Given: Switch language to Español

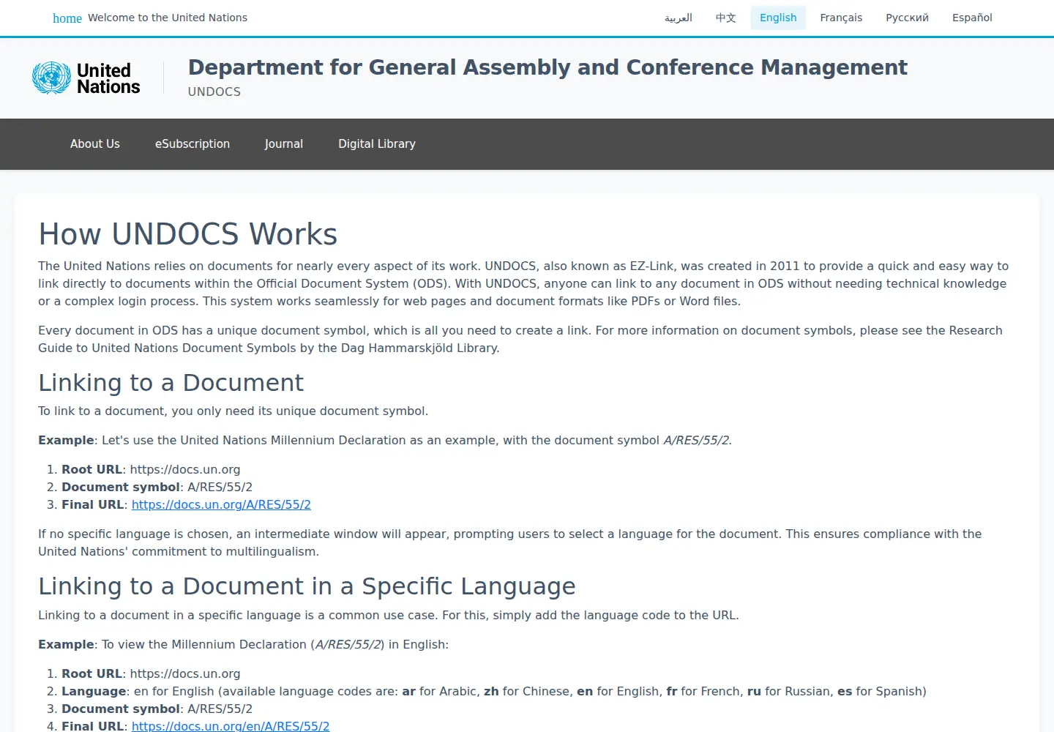Looking at the screenshot, I should pos(972,18).
